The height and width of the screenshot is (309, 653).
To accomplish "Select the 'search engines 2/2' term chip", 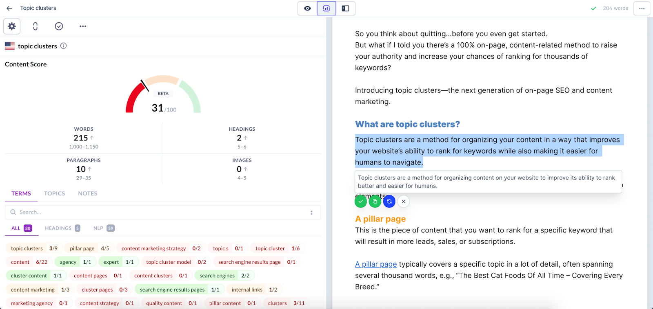I will (x=224, y=276).
